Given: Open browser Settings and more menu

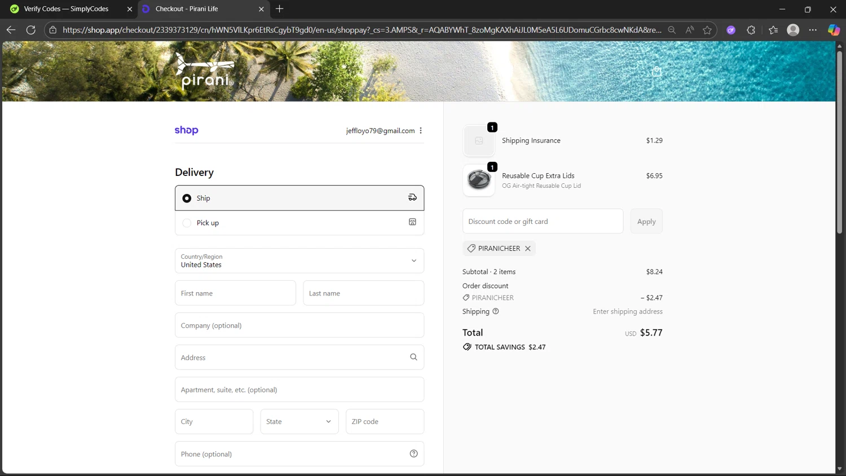Looking at the screenshot, I should (x=813, y=30).
